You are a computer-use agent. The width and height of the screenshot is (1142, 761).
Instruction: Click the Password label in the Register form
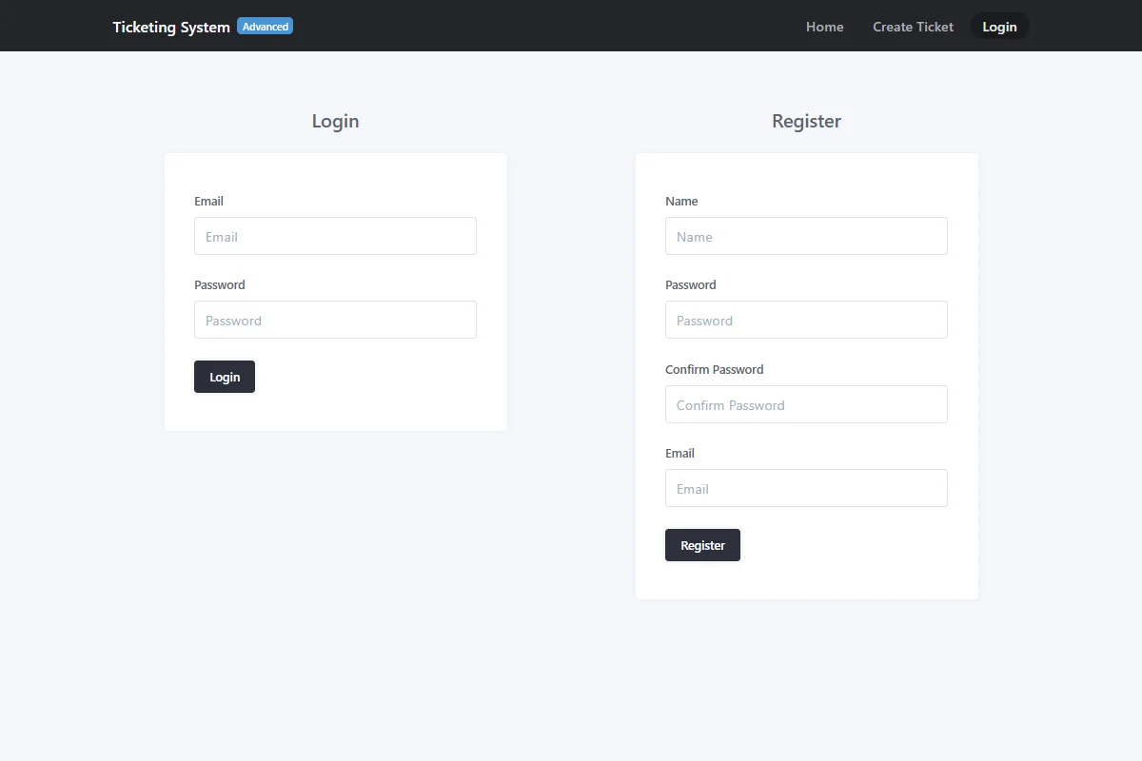click(x=691, y=284)
